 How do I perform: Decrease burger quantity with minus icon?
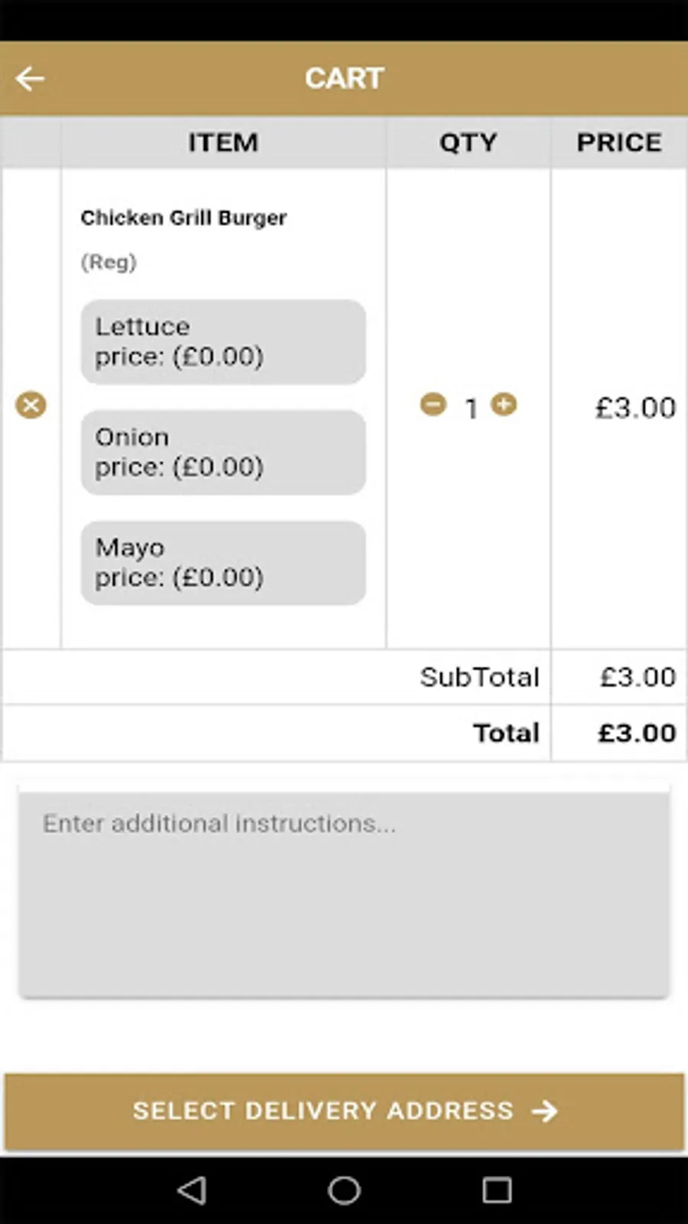[x=433, y=404]
